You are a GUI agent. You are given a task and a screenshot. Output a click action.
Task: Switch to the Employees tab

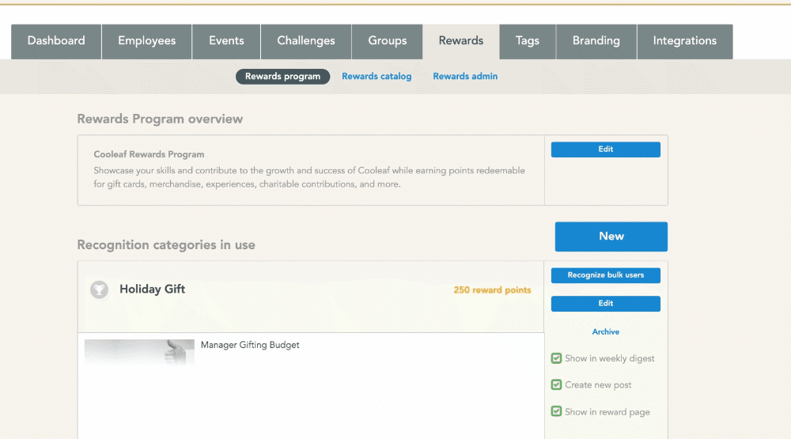pyautogui.click(x=147, y=41)
